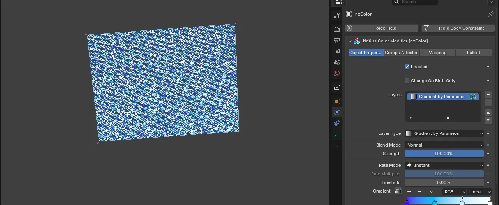Viewport: 499px width, 205px height.
Task: Click the layers list resize handle
Action: click(x=447, y=118)
